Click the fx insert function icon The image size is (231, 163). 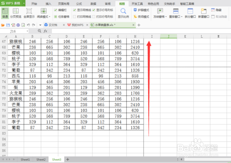(x=45, y=31)
